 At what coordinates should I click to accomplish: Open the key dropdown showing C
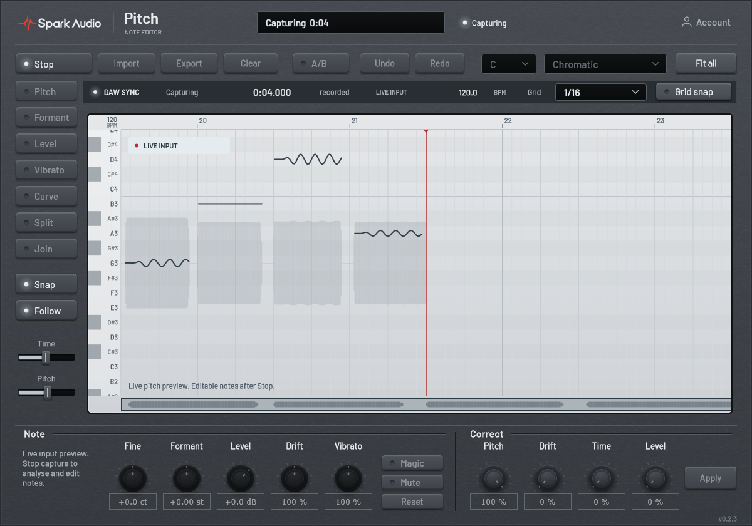[x=509, y=64]
